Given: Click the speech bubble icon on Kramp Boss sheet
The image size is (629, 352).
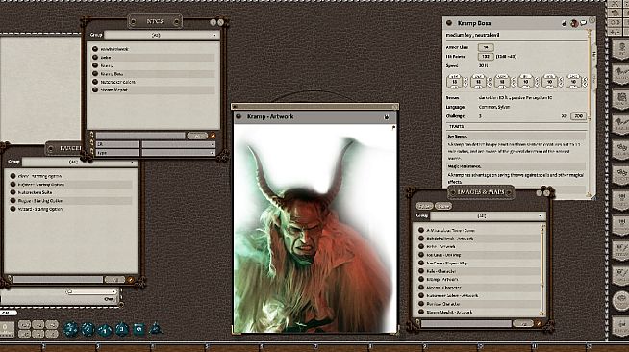Looking at the screenshot, I should (x=583, y=23).
